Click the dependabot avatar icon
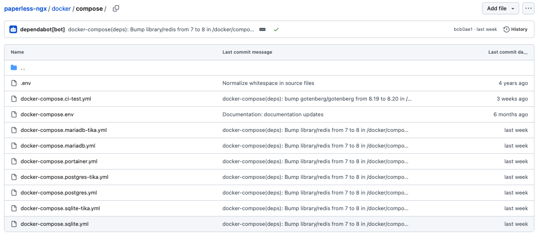The height and width of the screenshot is (237, 538). point(13,30)
